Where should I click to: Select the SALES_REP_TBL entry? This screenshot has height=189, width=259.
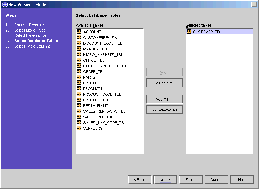point(98,117)
